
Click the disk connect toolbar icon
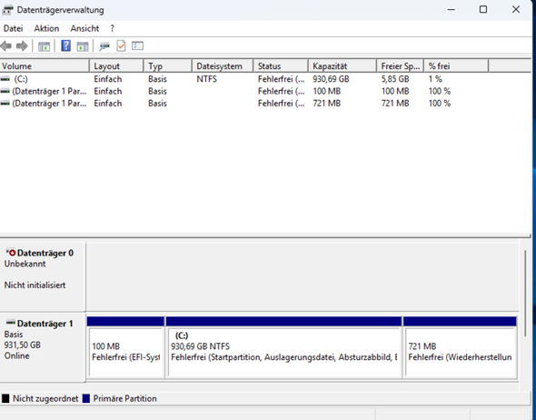[104, 46]
